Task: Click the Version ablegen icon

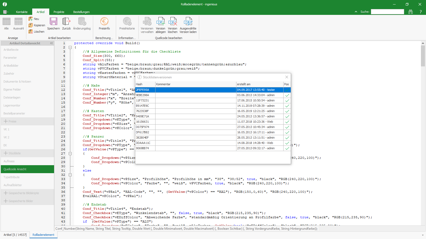Action: point(161,22)
